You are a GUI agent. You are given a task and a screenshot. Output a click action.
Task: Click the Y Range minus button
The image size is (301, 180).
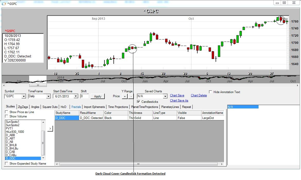click(131, 96)
